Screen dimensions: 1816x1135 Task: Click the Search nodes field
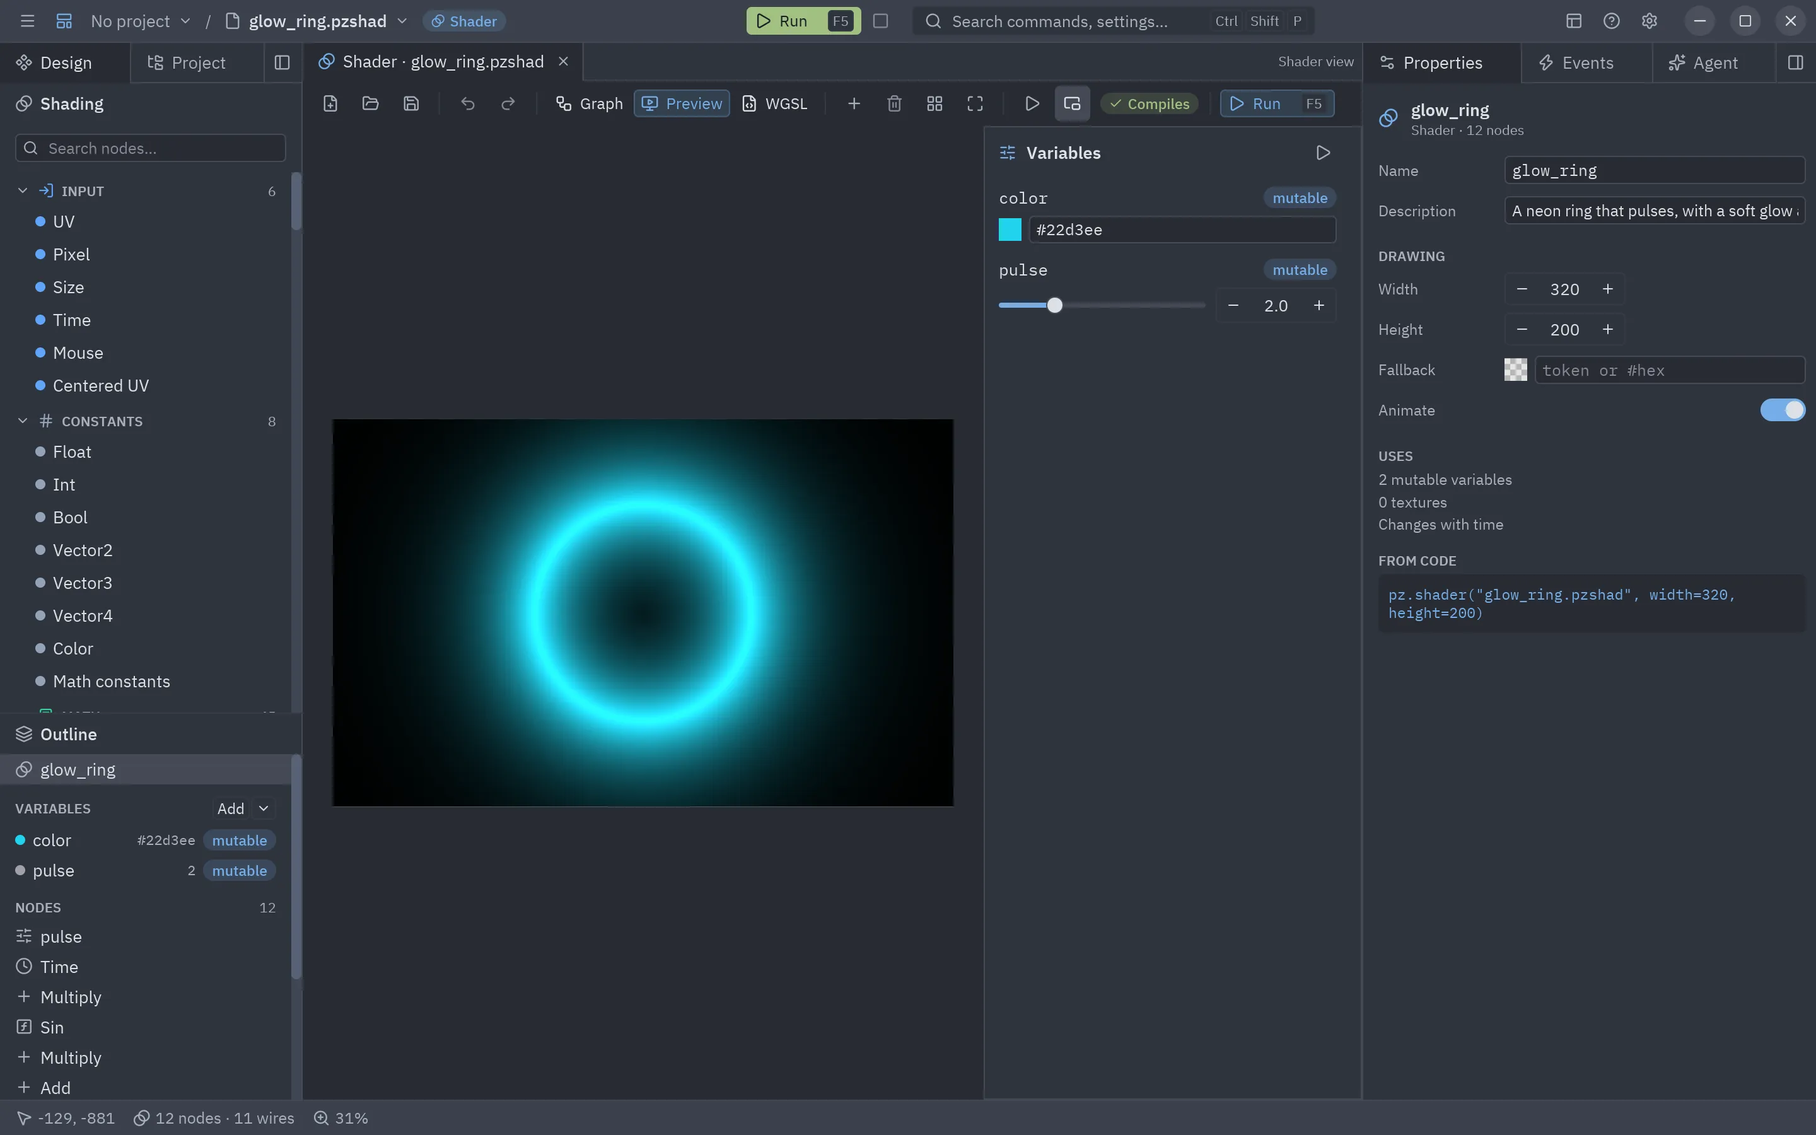pos(150,148)
